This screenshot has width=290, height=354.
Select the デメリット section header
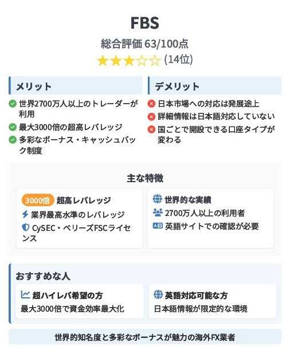(x=214, y=86)
